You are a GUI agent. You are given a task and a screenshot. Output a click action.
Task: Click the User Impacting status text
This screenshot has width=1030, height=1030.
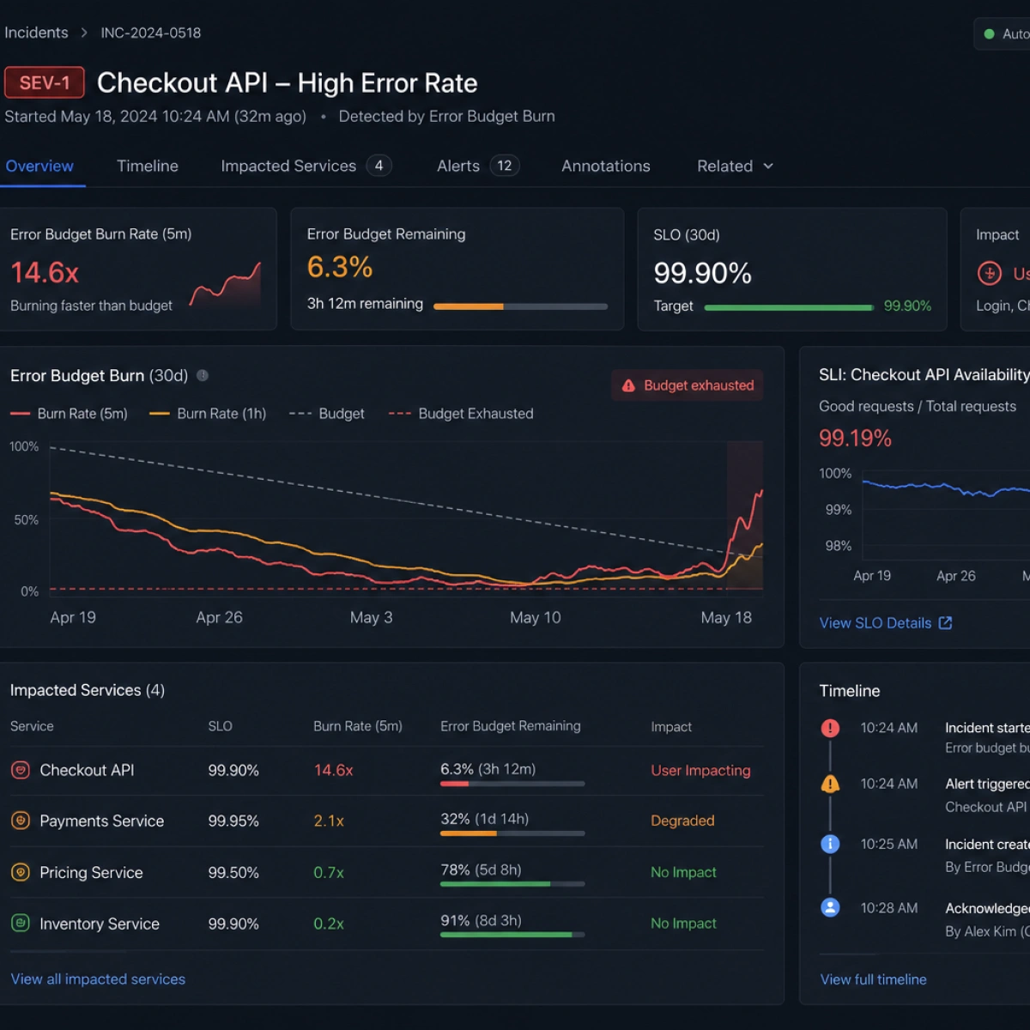click(x=700, y=770)
